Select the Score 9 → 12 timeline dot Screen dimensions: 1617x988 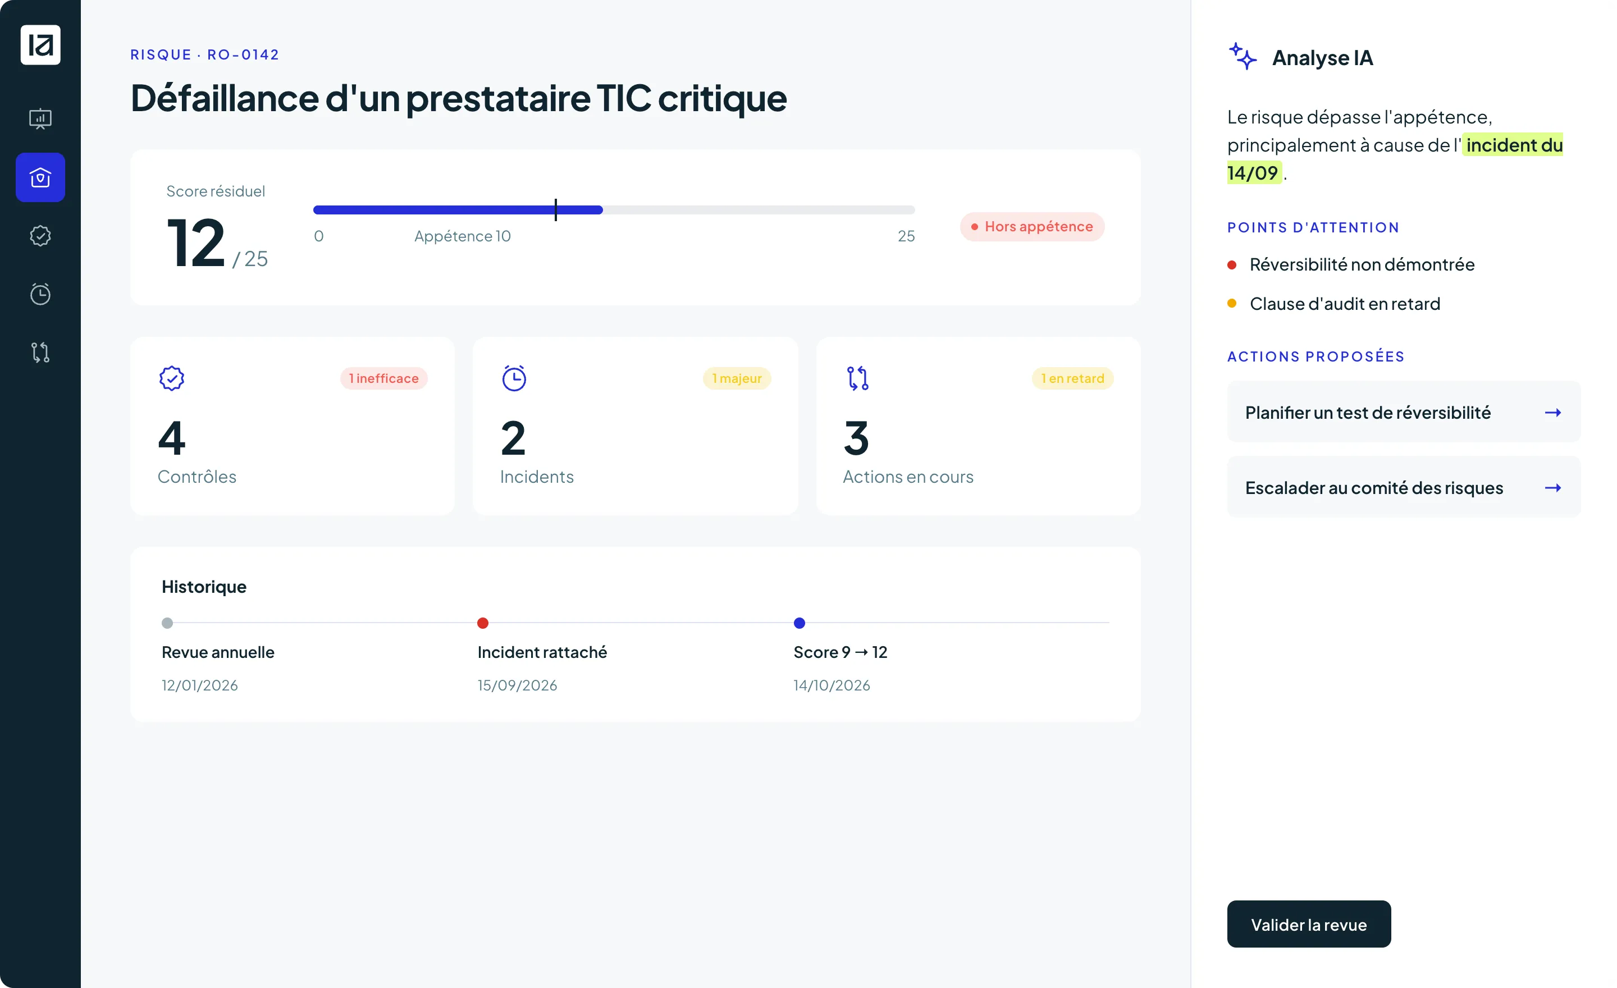point(800,623)
